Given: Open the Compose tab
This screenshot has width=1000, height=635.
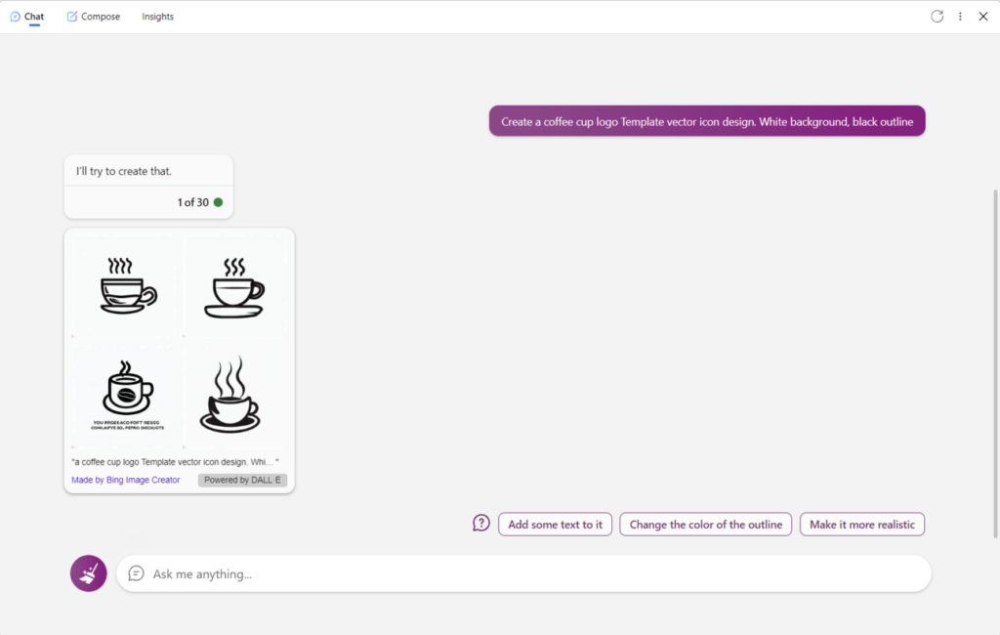Looking at the screenshot, I should [94, 17].
